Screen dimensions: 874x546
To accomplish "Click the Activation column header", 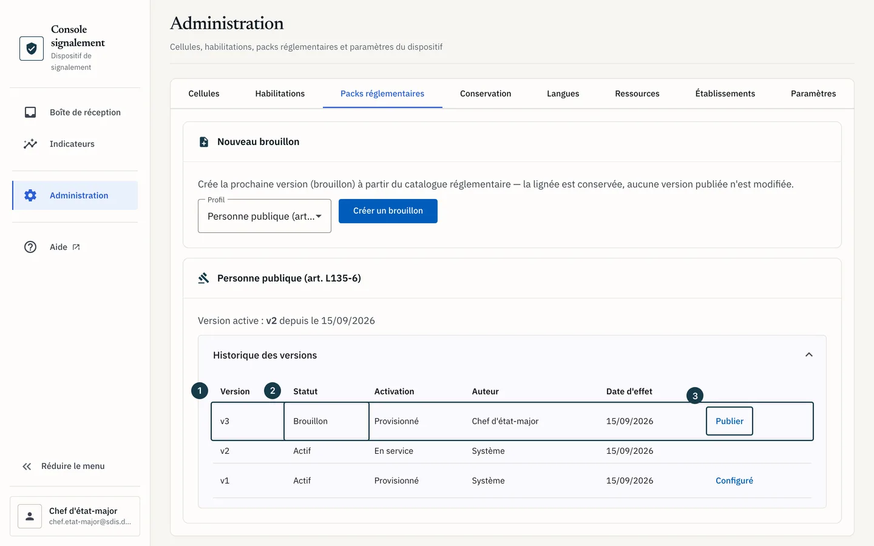I will (x=394, y=391).
